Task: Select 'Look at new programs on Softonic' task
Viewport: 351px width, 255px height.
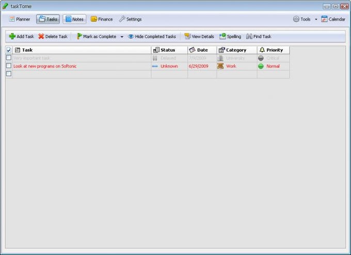Action: 45,66
